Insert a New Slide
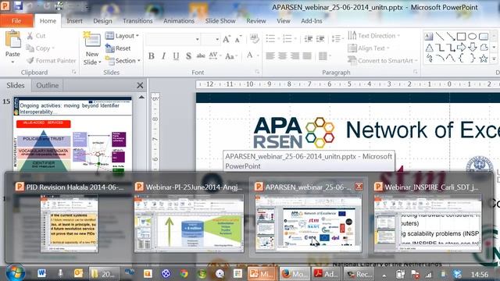This screenshot has height=281, width=500. [x=92, y=48]
